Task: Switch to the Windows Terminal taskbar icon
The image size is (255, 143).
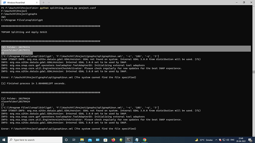Action: (129, 140)
